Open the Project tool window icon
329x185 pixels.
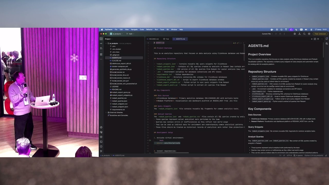click(x=101, y=39)
